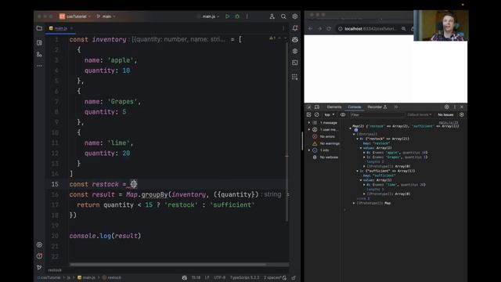
Task: Click the browser Back arrow
Action: click(x=310, y=29)
